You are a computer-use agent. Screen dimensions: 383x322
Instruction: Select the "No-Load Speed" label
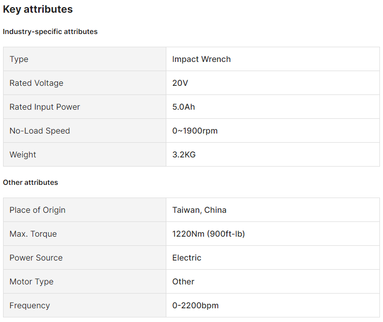(x=40, y=131)
